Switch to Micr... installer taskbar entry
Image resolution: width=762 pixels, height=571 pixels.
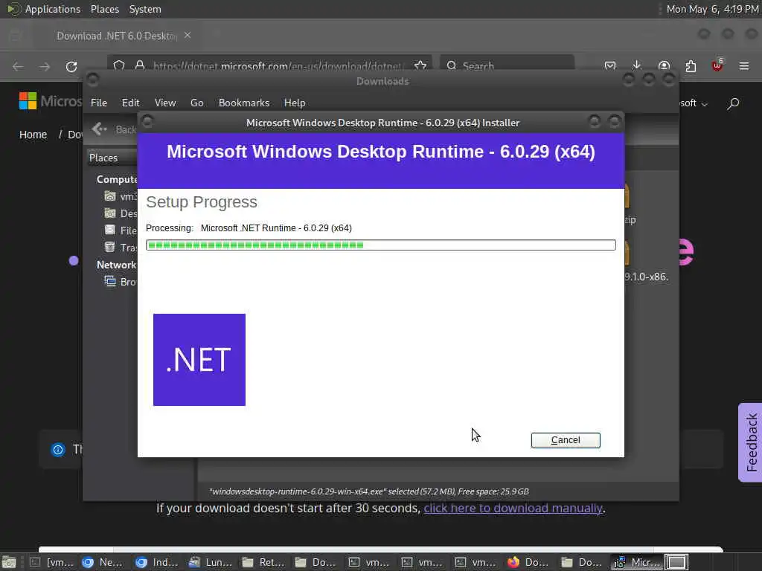pos(636,562)
